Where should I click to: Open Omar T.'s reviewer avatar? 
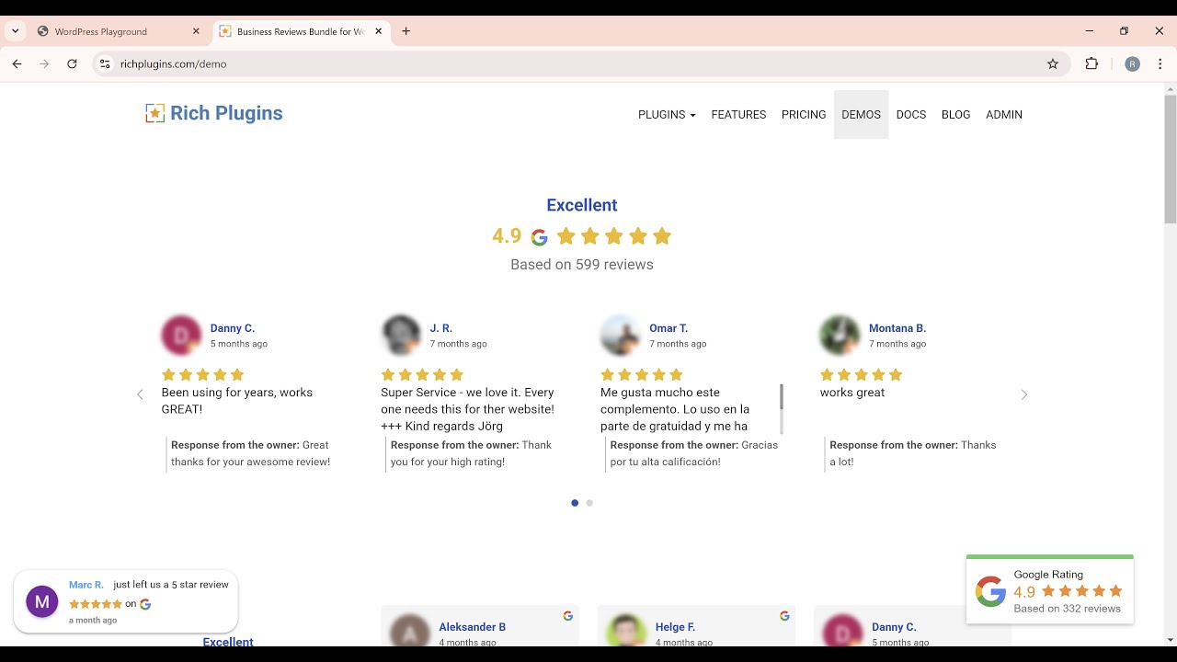(621, 336)
